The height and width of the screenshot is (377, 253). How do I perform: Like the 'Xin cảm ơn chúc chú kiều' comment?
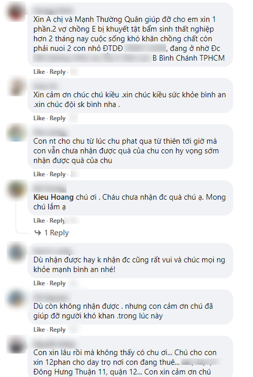coord(39,118)
